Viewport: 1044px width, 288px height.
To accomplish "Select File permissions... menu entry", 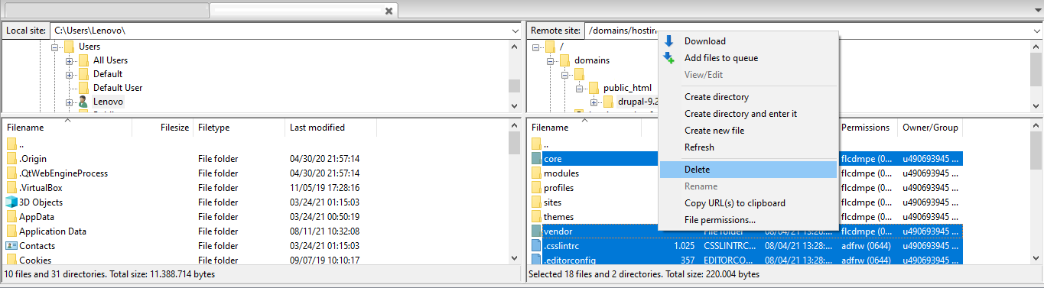I will point(748,220).
